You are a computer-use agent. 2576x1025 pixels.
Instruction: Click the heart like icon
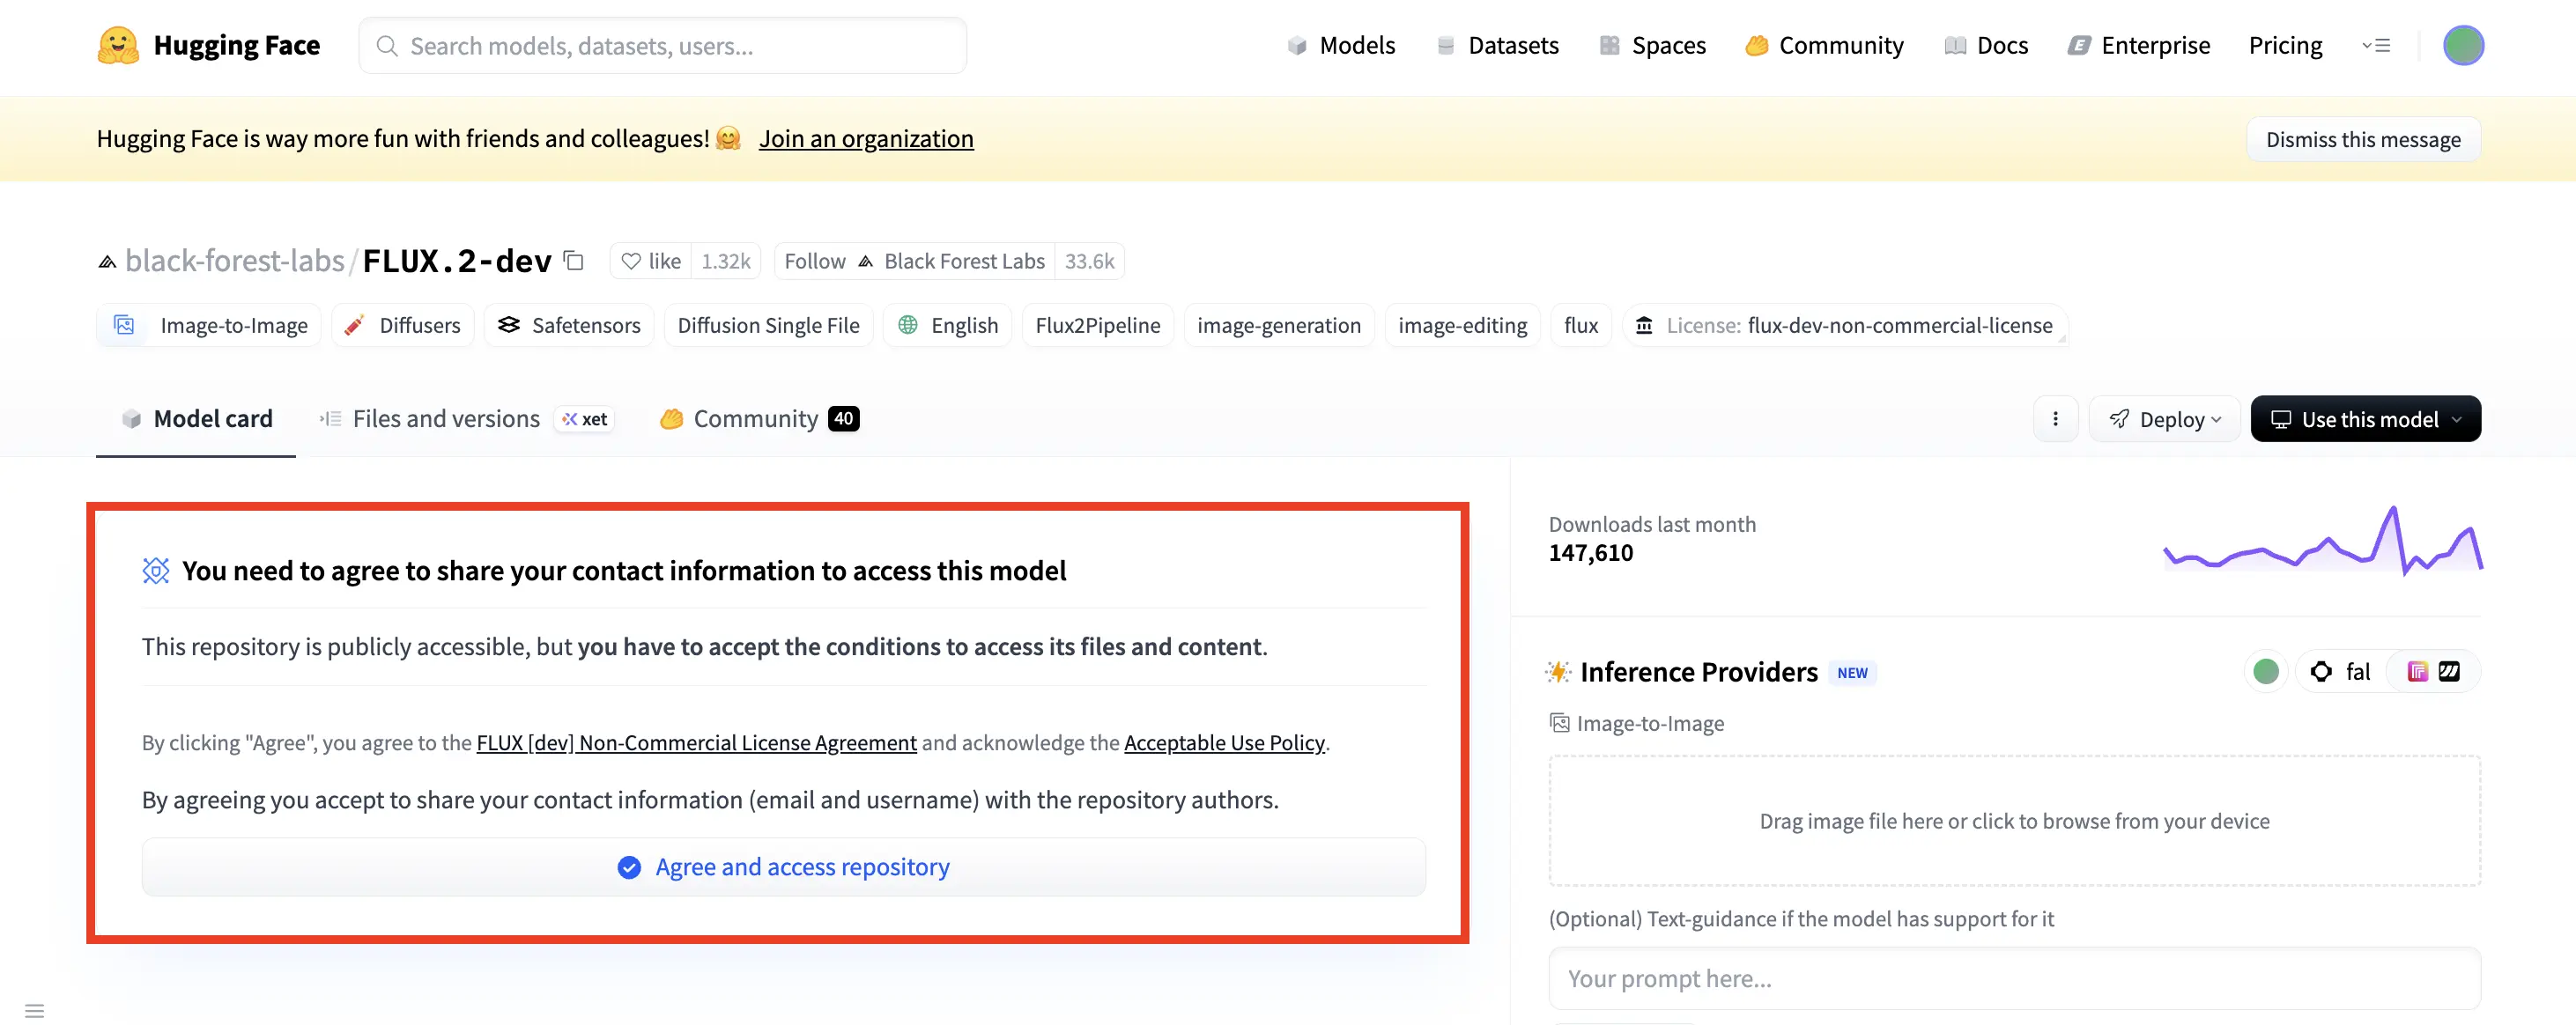point(631,261)
